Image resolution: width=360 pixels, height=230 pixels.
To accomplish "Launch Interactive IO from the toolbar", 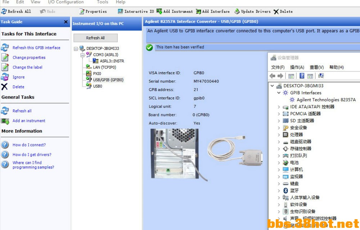I will coord(136,11).
